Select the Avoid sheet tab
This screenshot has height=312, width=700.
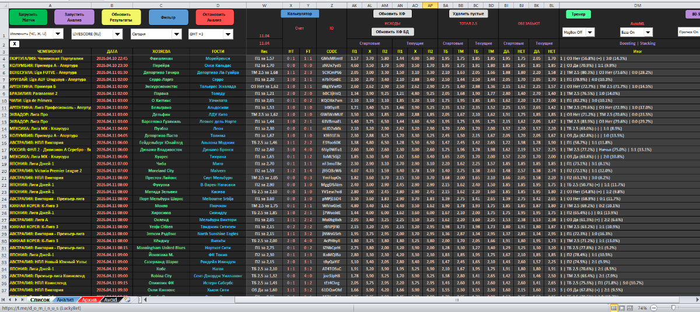(110, 300)
